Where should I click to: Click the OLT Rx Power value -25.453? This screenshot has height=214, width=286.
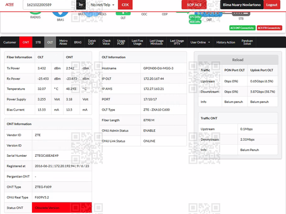[x=43, y=78]
